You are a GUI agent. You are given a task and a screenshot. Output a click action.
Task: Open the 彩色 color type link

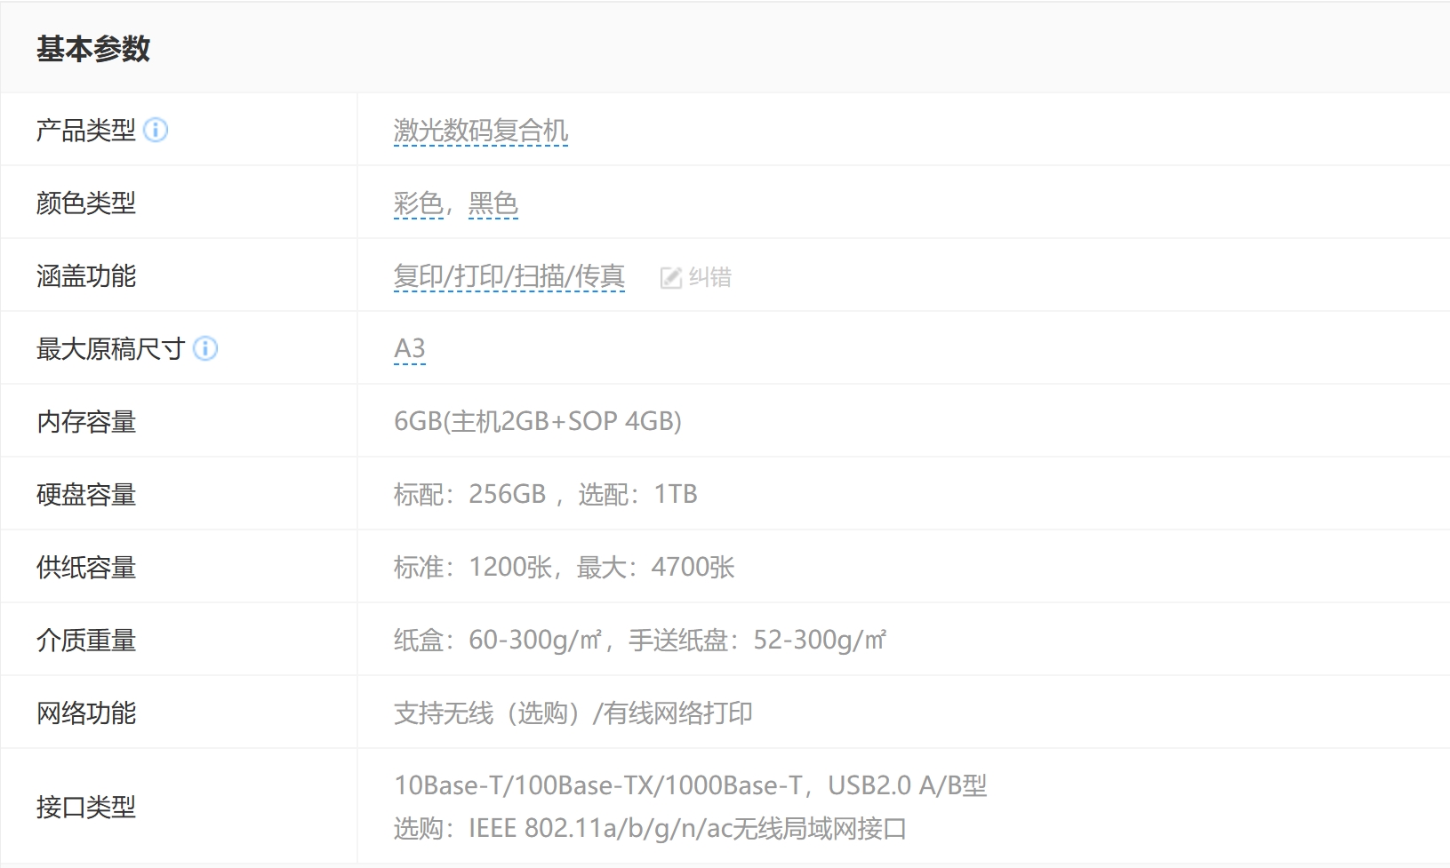pos(418,203)
